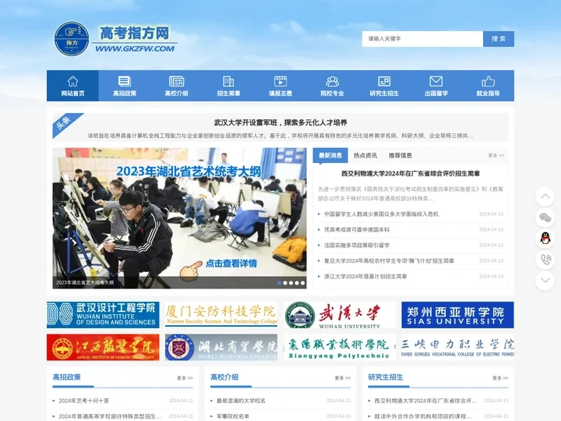Open 厦门安防科技学院 banner

coord(221,315)
